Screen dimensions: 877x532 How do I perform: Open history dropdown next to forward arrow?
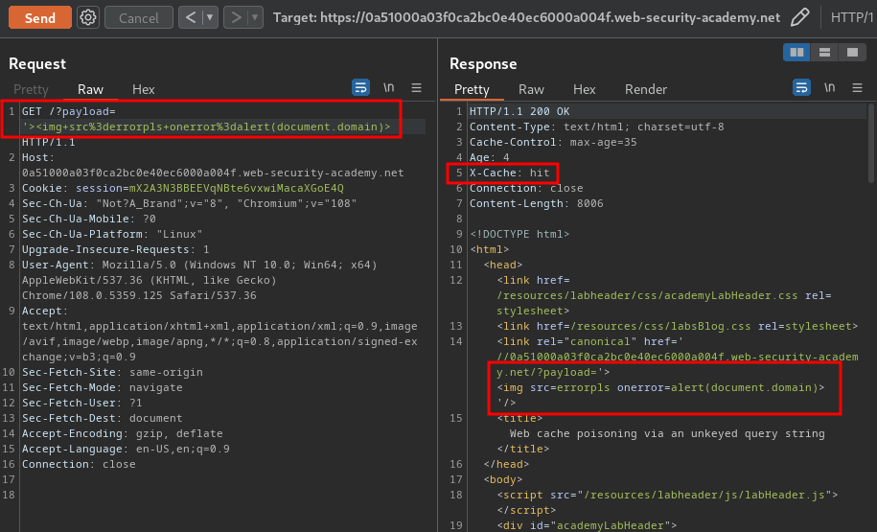click(x=255, y=18)
